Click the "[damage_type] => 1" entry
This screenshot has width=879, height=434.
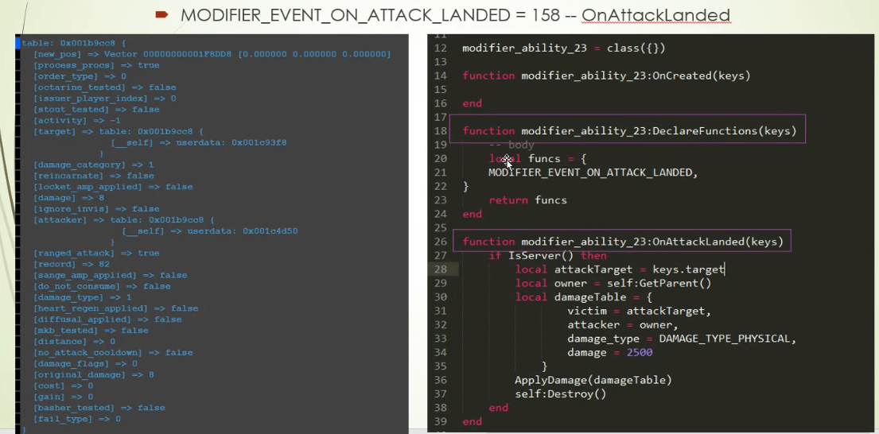point(83,297)
